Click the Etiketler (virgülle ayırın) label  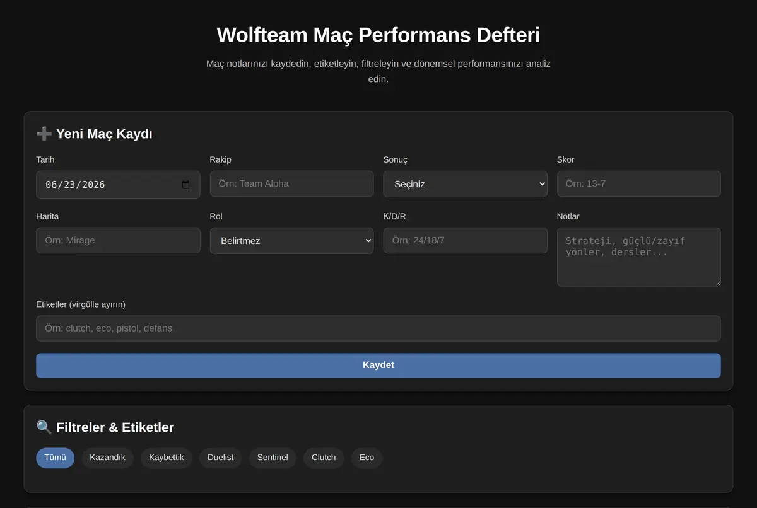click(81, 304)
